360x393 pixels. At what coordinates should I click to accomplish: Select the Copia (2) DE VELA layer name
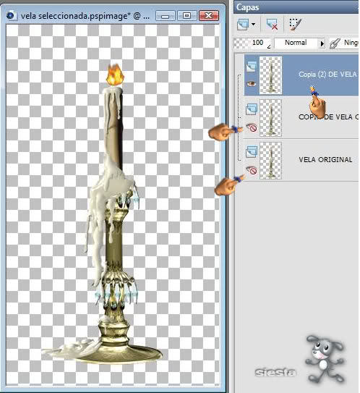327,75
